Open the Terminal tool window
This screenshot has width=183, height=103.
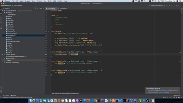[13, 96]
